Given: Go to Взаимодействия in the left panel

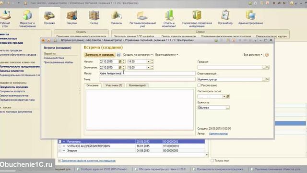Looking at the screenshot, I should coord(54,58).
